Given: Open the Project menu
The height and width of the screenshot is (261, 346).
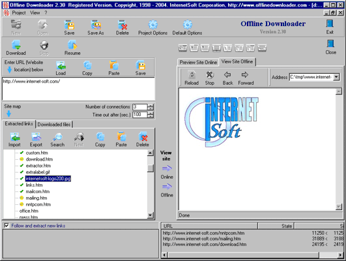Looking at the screenshot, I should [x=19, y=13].
